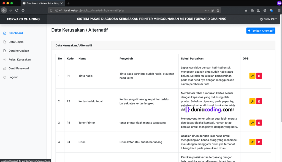The width and height of the screenshot is (282, 162).
Task: Click the edit wrench icon for Drum
Action: (x=252, y=142)
